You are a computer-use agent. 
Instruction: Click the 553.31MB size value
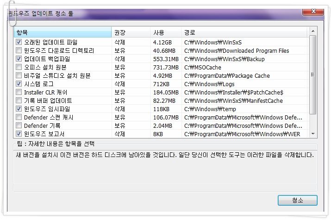[166, 59]
